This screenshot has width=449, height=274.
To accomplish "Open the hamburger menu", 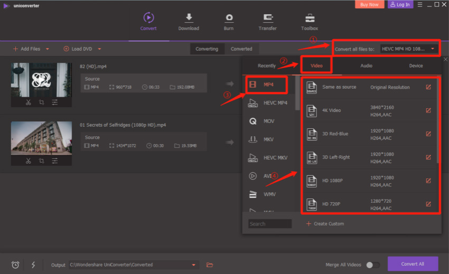I will [x=420, y=5].
